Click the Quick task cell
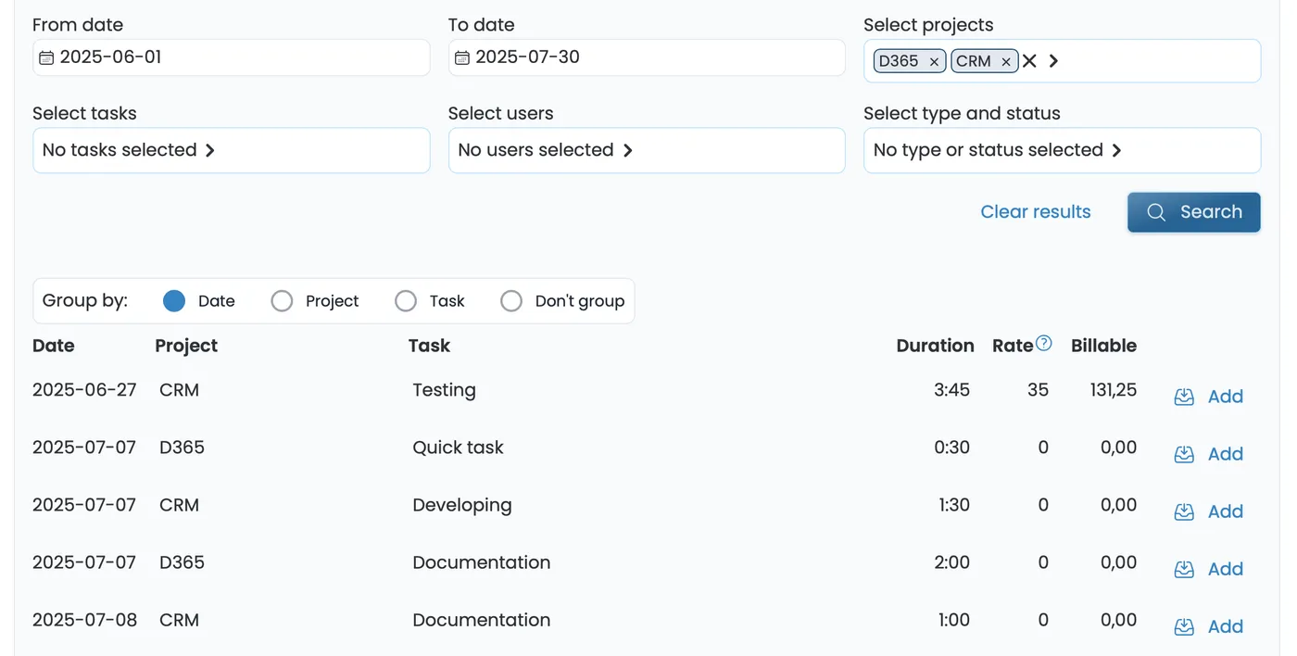This screenshot has height=656, width=1297. tap(458, 448)
